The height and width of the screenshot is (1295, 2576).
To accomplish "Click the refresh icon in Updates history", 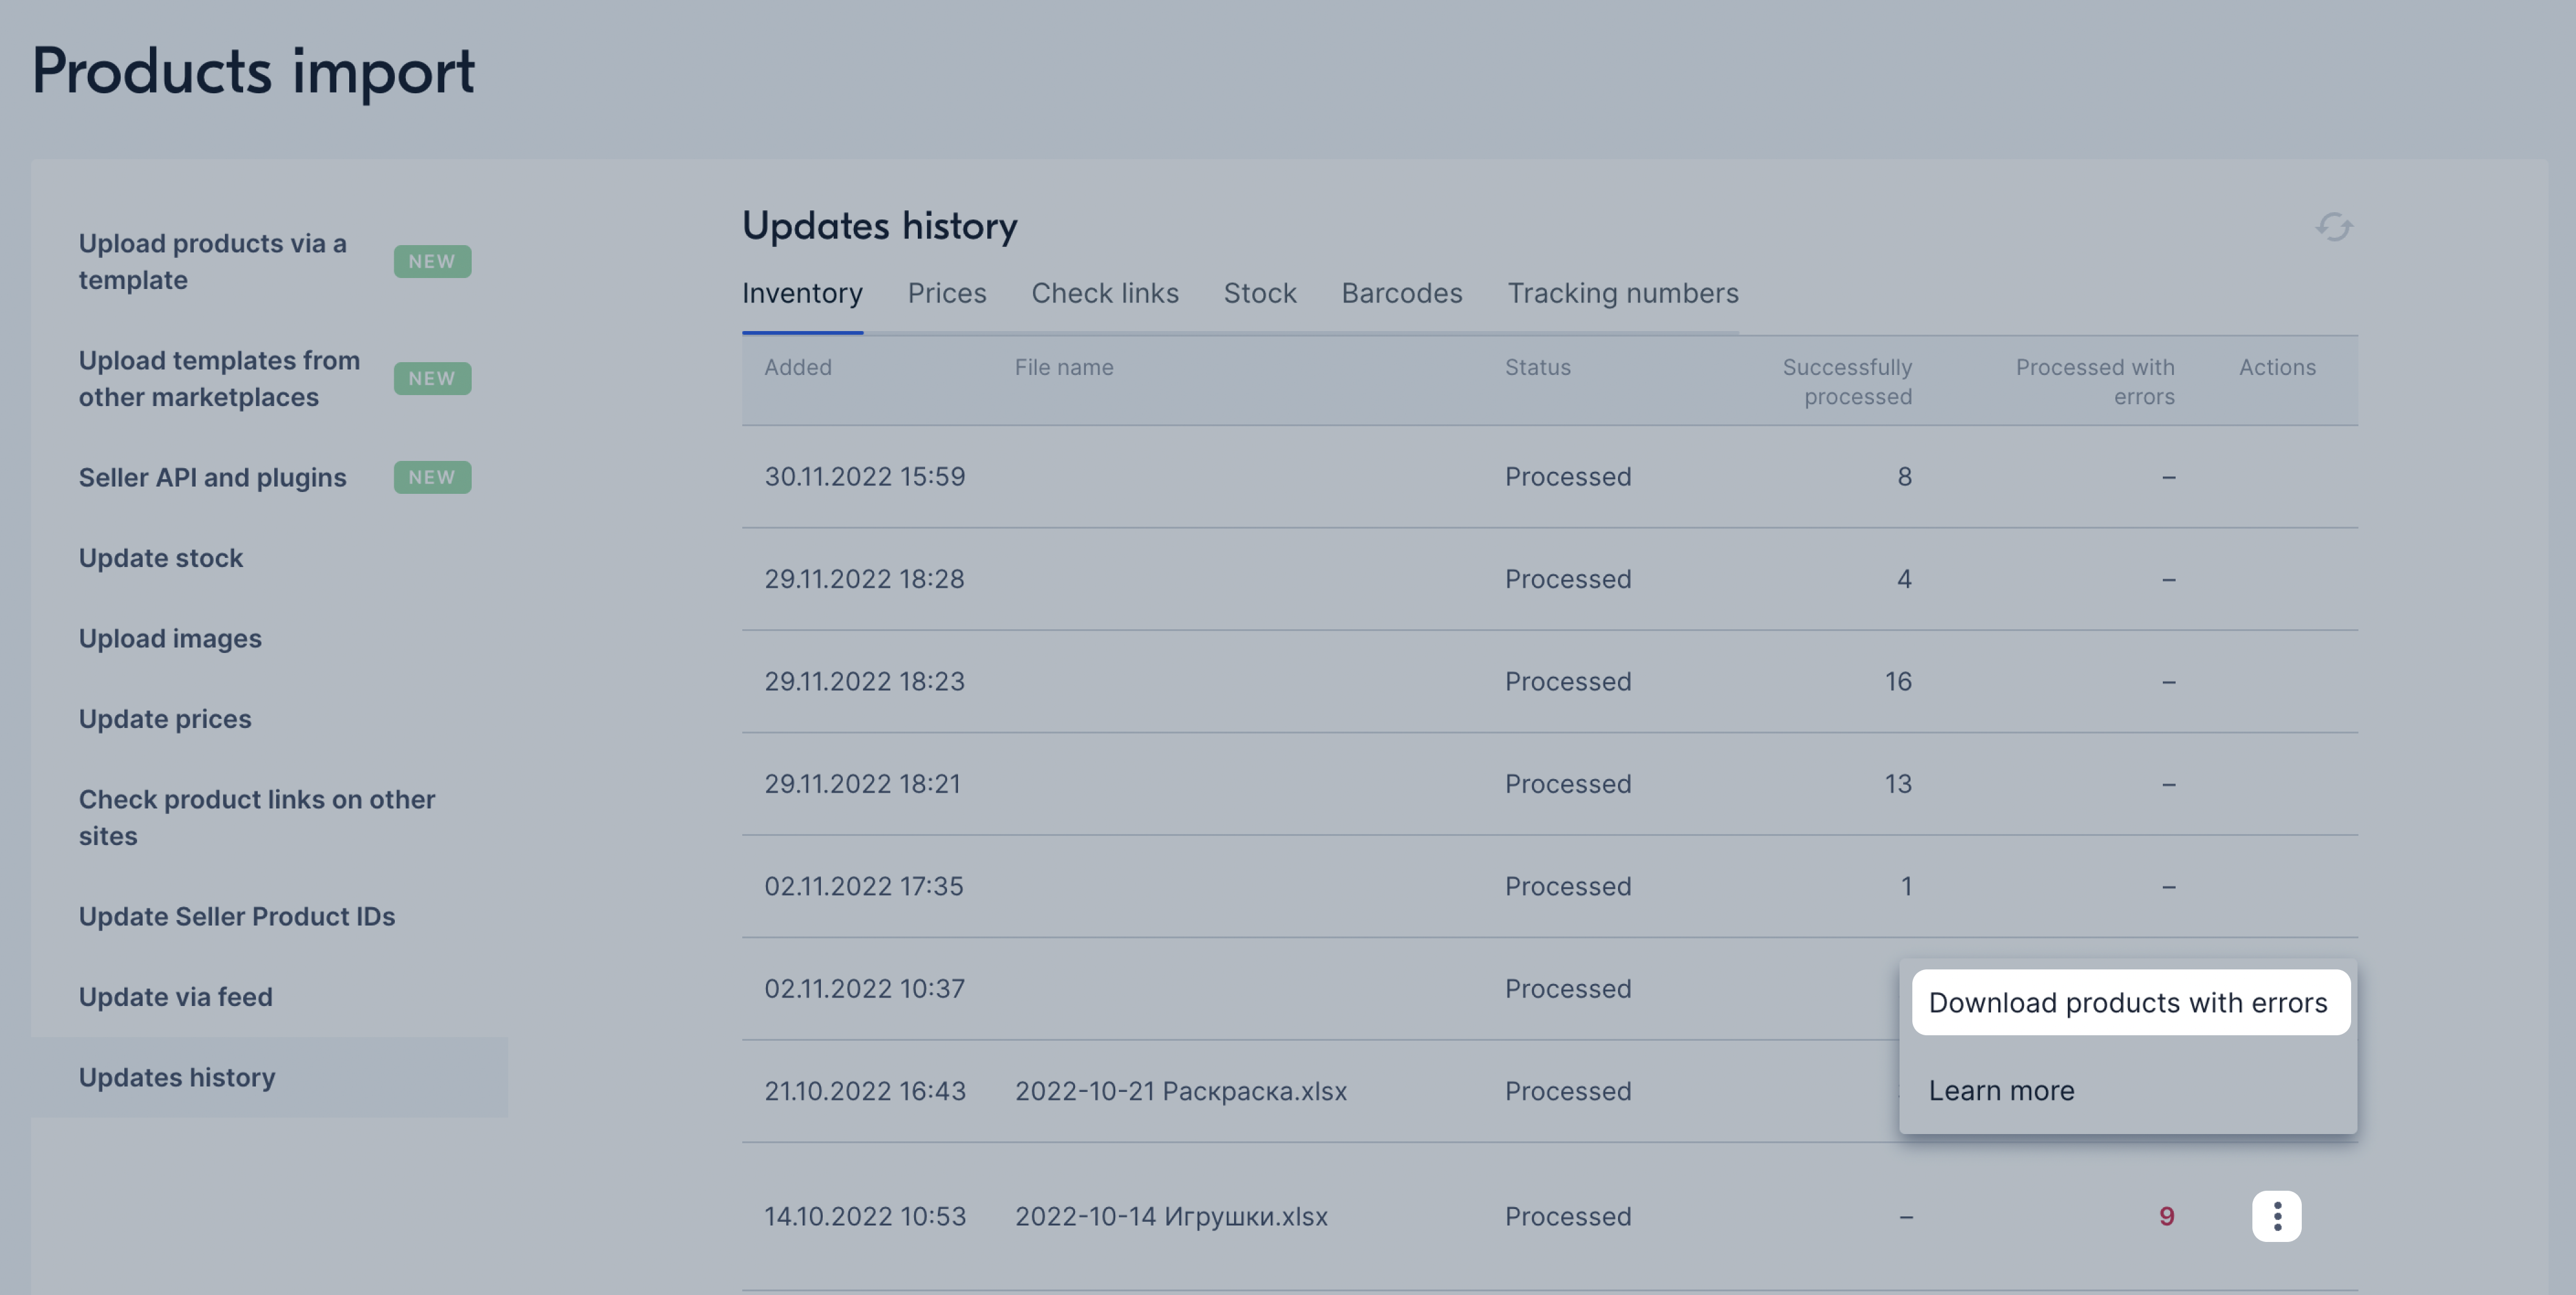I will [x=2333, y=227].
